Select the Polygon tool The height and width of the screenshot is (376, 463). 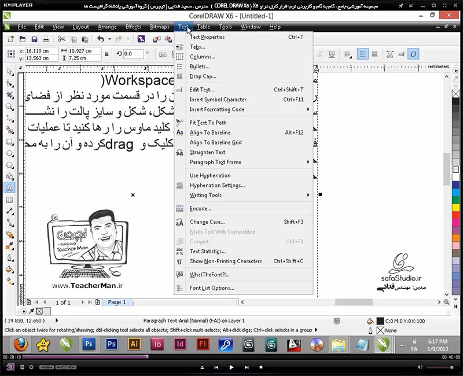coord(10,165)
